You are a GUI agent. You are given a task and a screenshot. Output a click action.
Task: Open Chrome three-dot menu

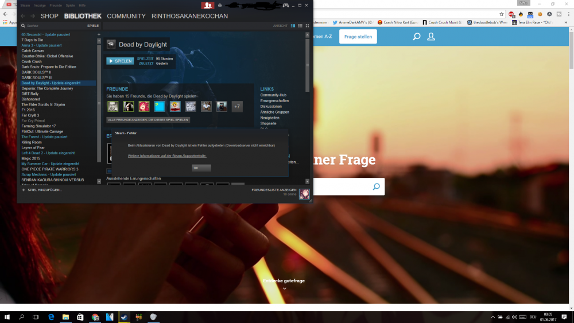(568, 14)
